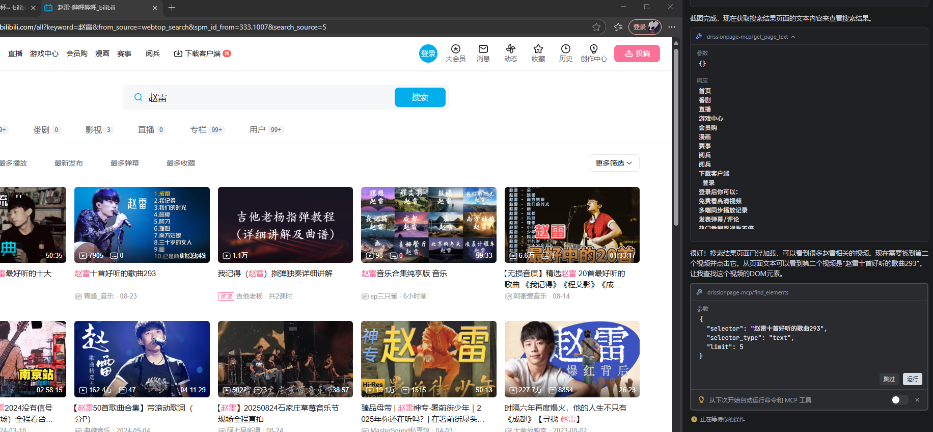Image resolution: width=933 pixels, height=432 pixels.
Task: Open a new browser tab
Action: tap(172, 7)
